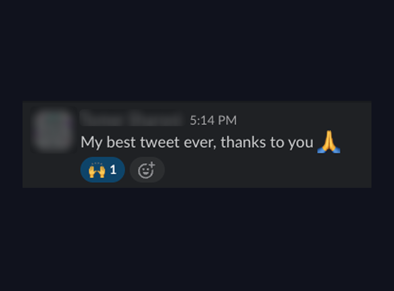Click "PM" in the message timestamp
This screenshot has width=394, height=291.
[x=227, y=121]
